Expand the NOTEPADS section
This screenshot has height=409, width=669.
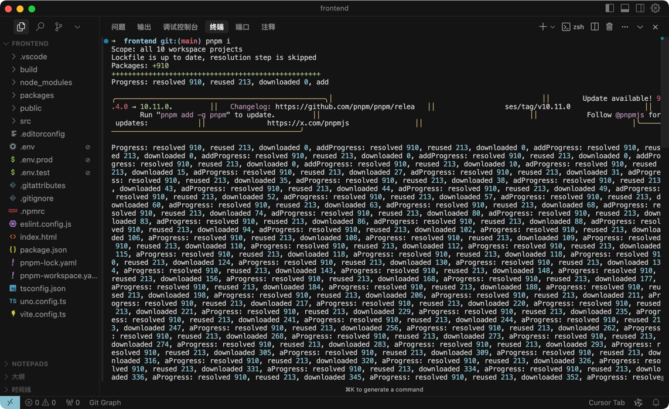[x=30, y=364]
